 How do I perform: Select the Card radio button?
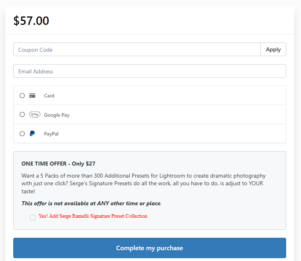click(22, 95)
